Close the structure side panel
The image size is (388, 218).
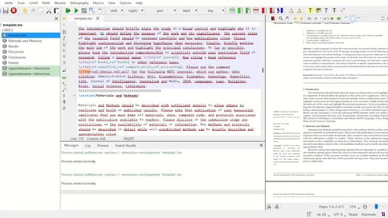pyautogui.click(x=56, y=19)
